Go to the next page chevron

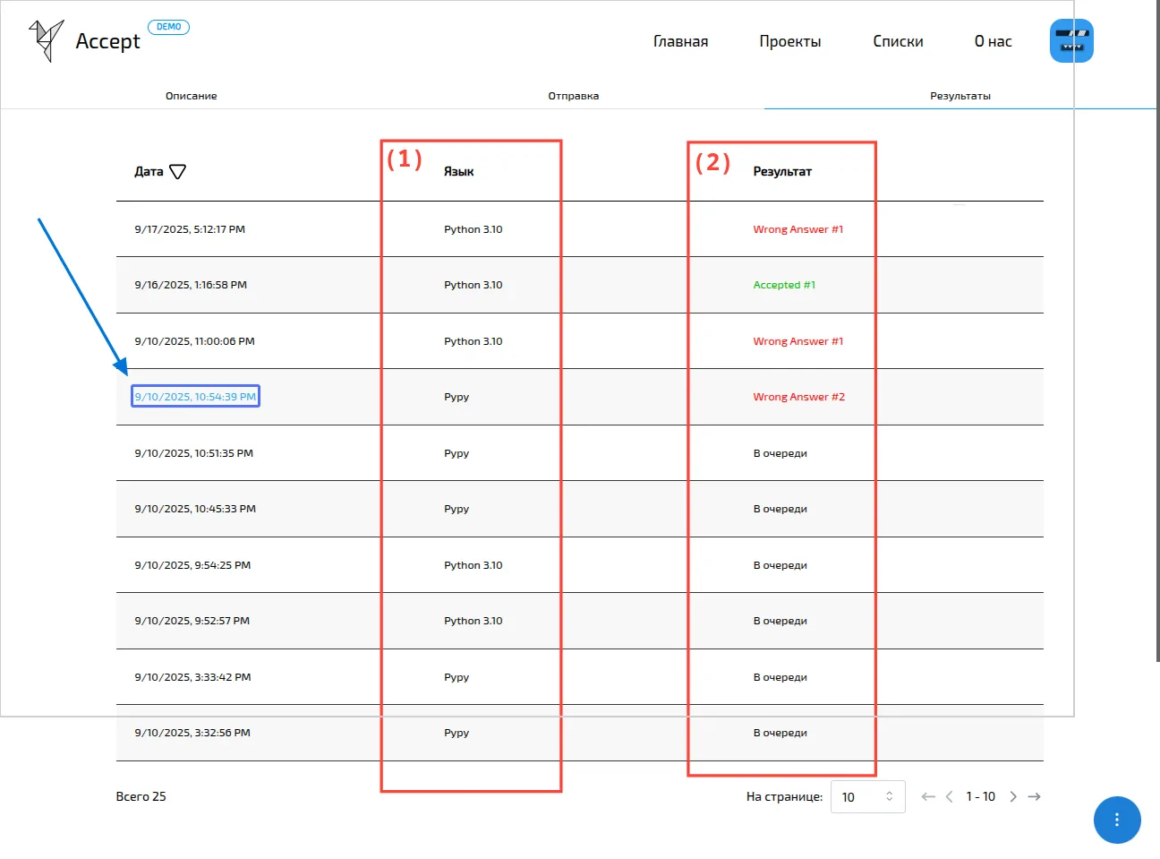(x=1013, y=796)
